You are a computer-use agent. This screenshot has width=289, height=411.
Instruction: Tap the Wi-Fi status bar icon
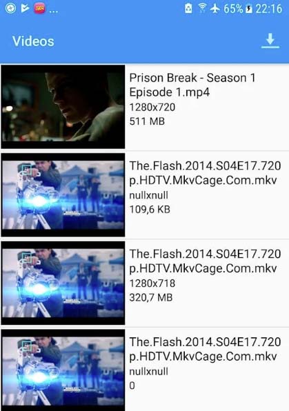[x=202, y=8]
